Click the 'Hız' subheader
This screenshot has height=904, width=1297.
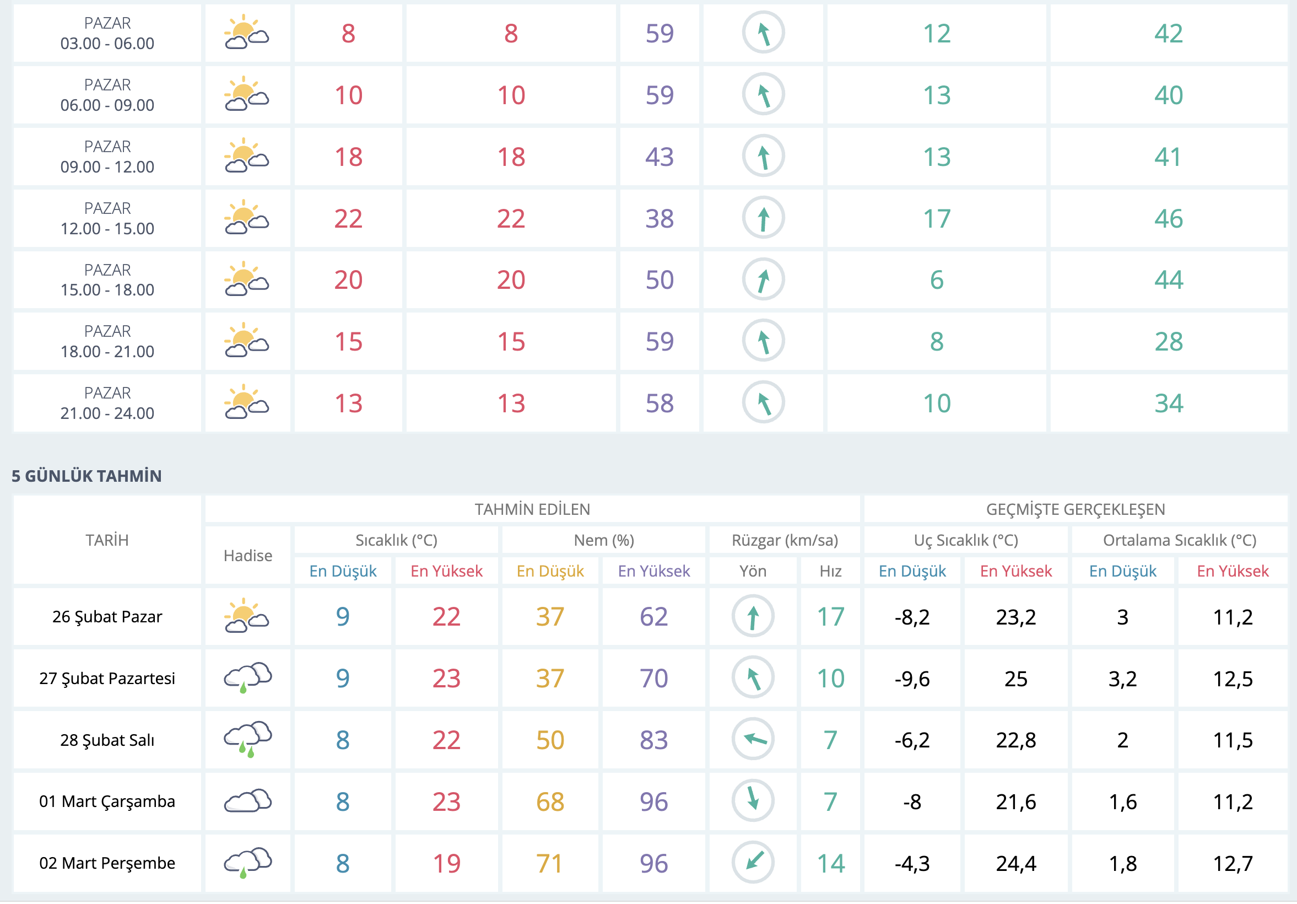click(830, 571)
